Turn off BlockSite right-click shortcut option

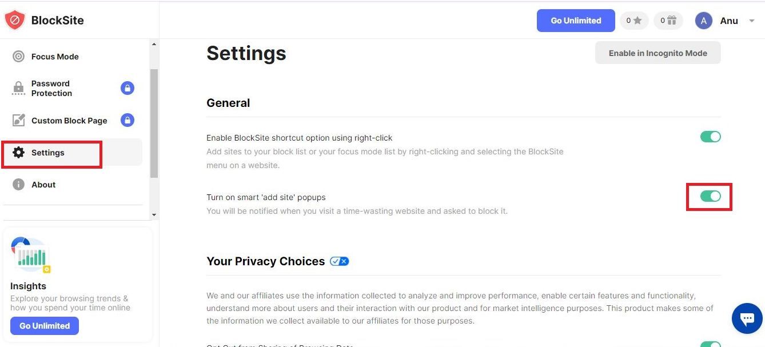point(710,137)
